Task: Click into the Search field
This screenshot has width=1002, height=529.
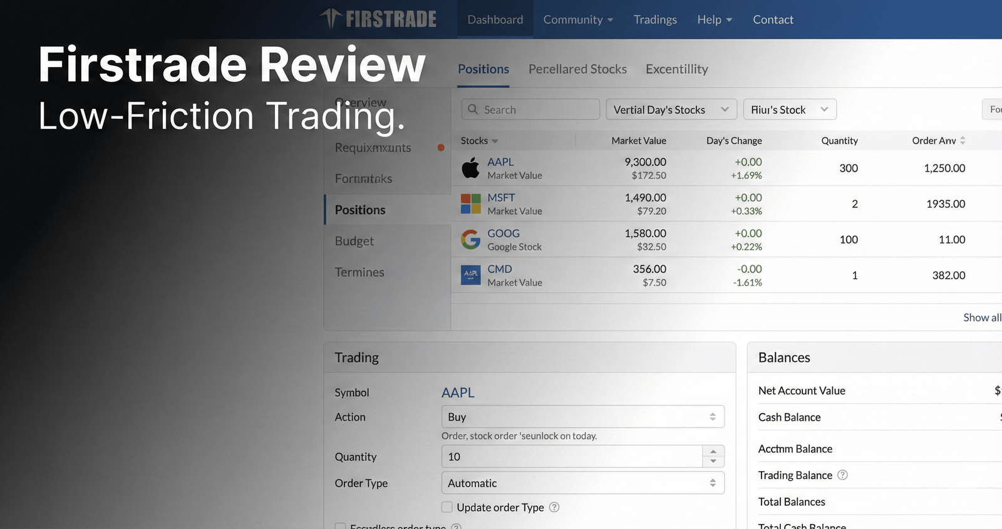Action: pos(530,110)
